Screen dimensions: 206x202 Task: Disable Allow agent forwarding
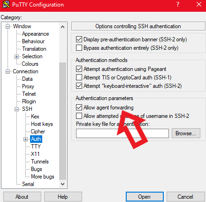(x=79, y=108)
